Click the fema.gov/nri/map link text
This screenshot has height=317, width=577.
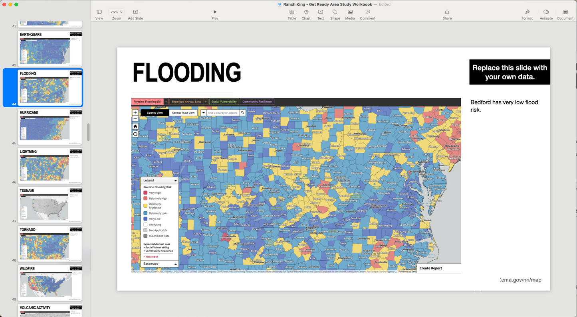coord(521,280)
